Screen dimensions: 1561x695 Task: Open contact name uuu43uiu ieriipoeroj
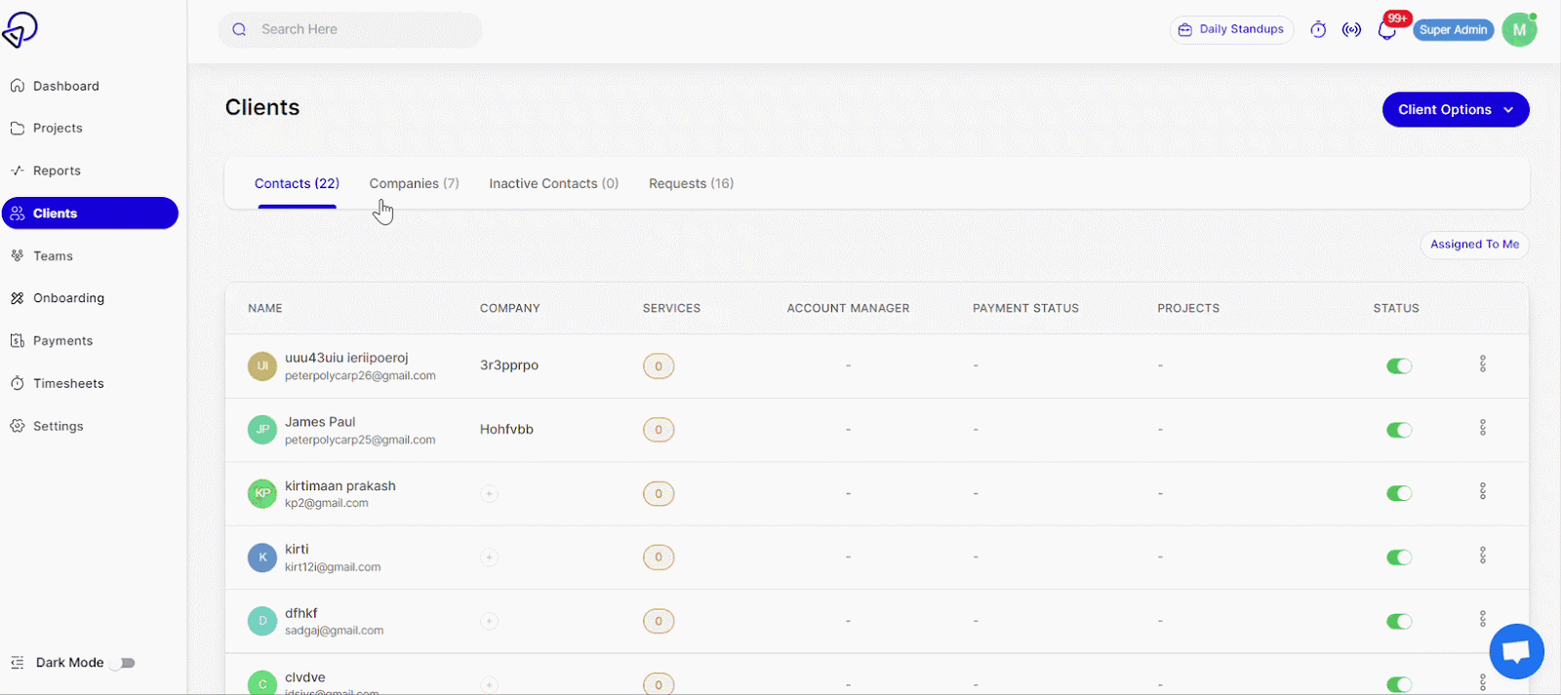tap(346, 358)
